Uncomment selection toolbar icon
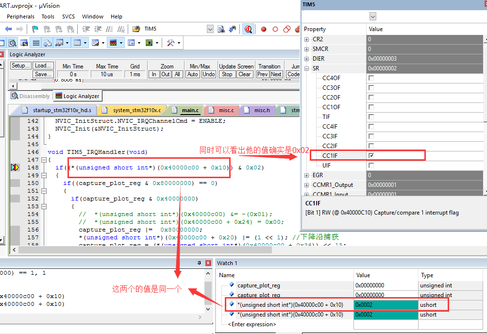 point(121,29)
